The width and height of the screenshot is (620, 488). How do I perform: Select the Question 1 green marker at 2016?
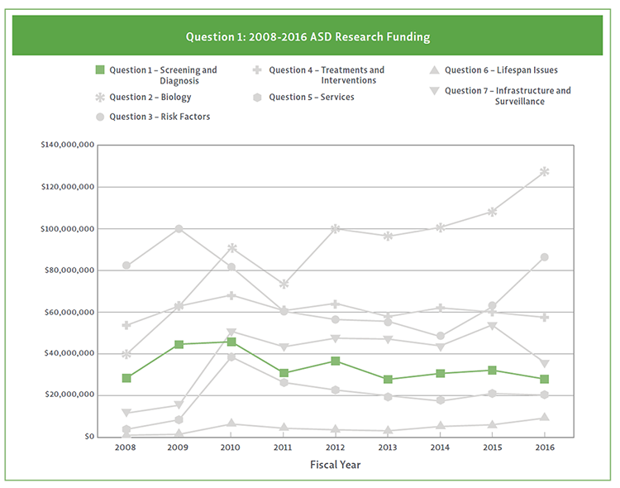[545, 379]
